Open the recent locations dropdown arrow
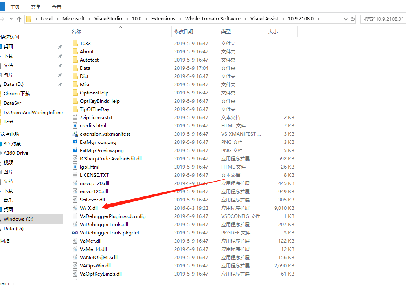The height and width of the screenshot is (285, 406). coord(11,19)
